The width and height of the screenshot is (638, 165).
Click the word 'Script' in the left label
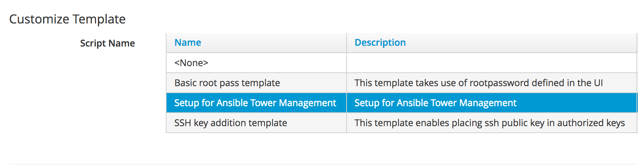click(91, 43)
